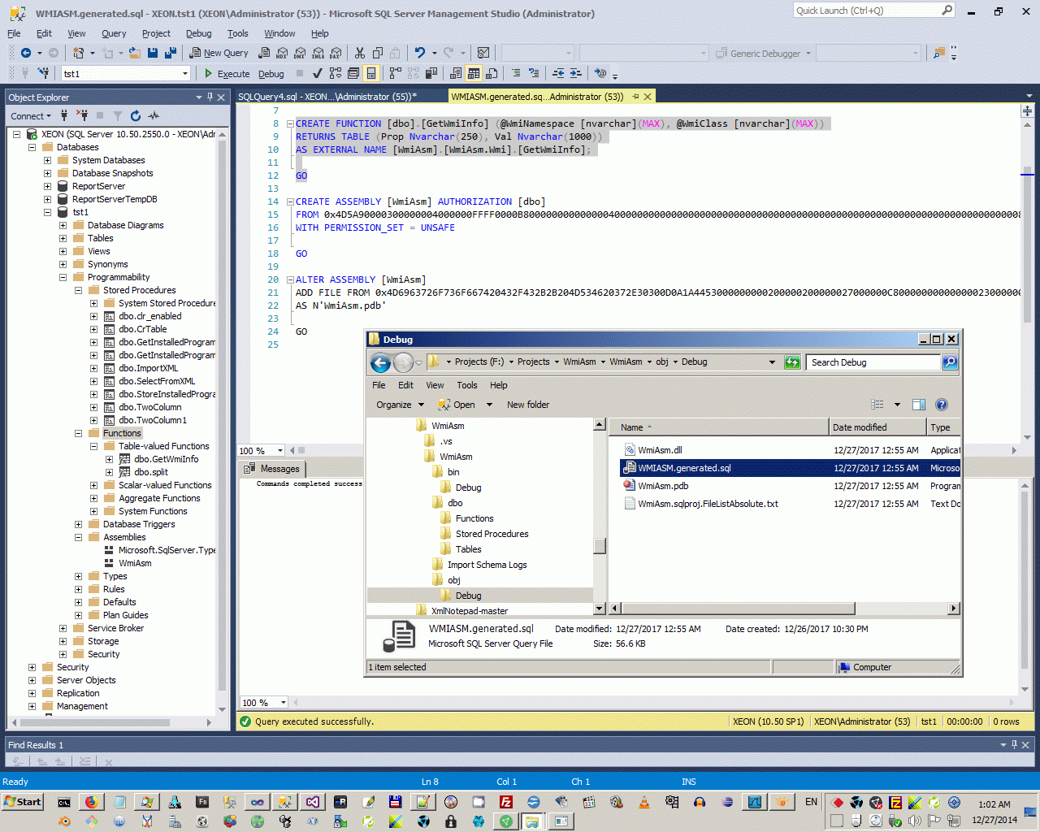Click Increase Indent icon
The width and height of the screenshot is (1040, 832).
(x=576, y=73)
